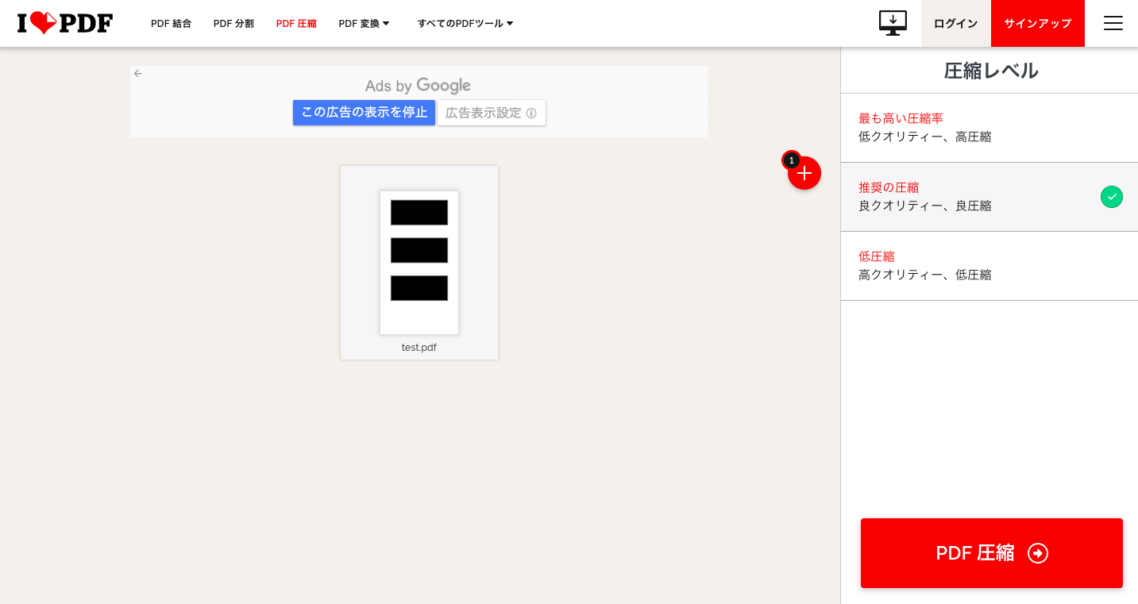Expand the PDF 変換 dropdown
Screen dimensions: 1138x604
pos(365,24)
